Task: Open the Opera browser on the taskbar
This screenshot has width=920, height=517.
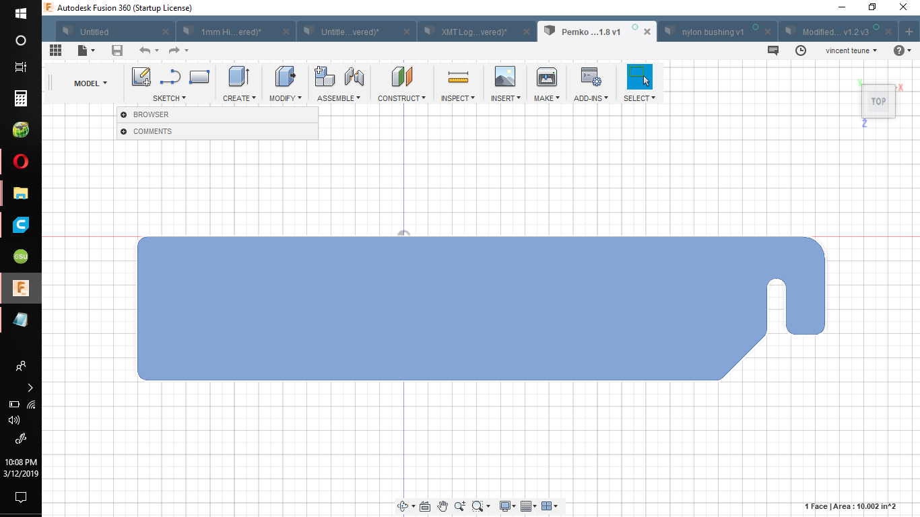Action: 21,162
